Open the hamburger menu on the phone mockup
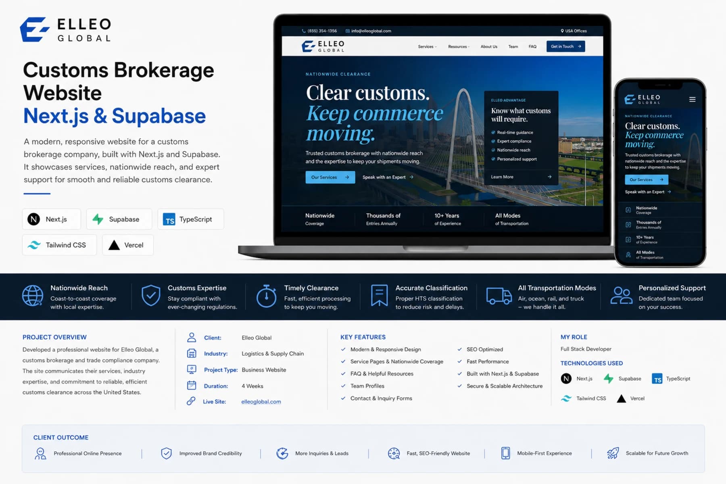The height and width of the screenshot is (484, 726). coord(692,99)
